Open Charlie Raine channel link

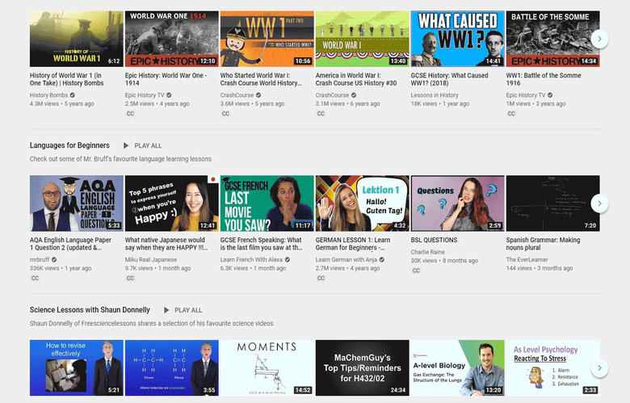click(427, 252)
